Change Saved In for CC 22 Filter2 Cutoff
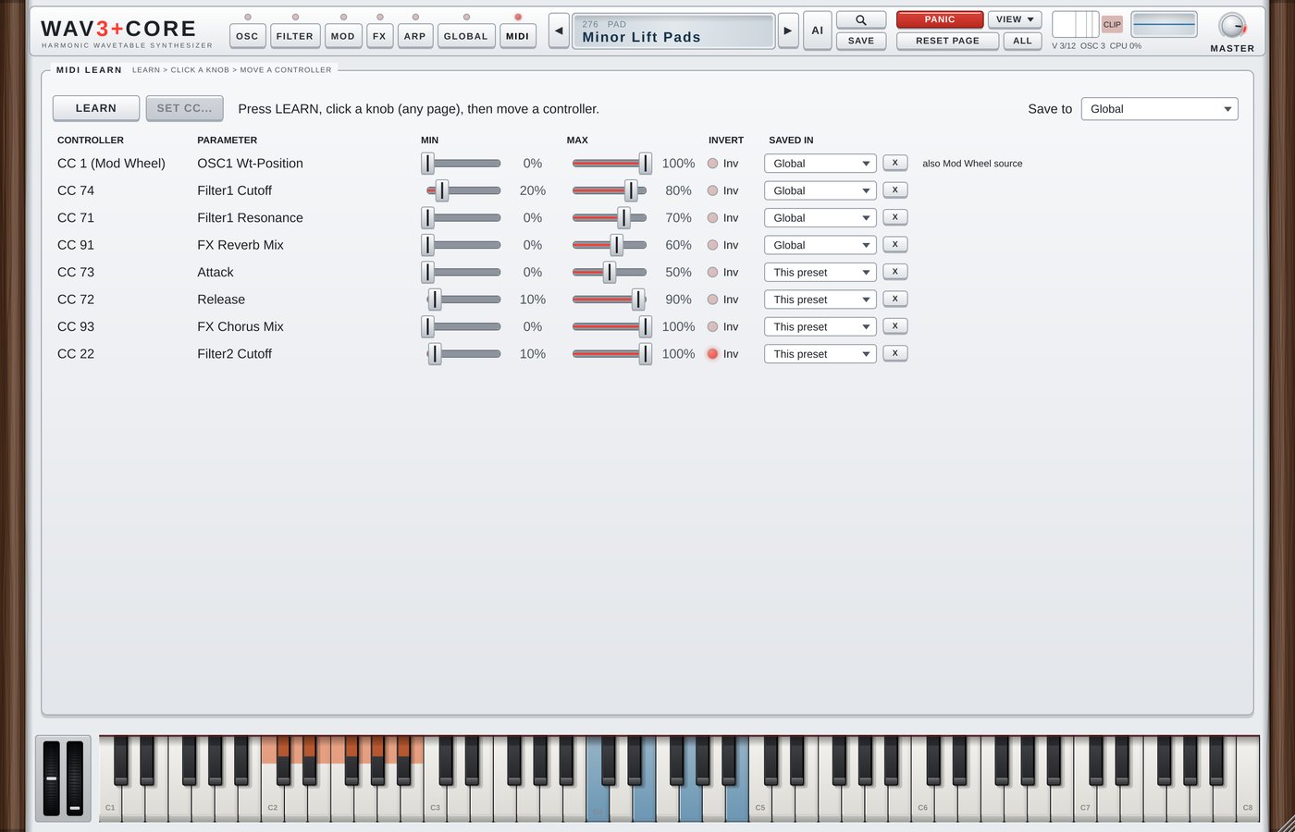Viewport: 1295px width, 832px height. tap(820, 354)
